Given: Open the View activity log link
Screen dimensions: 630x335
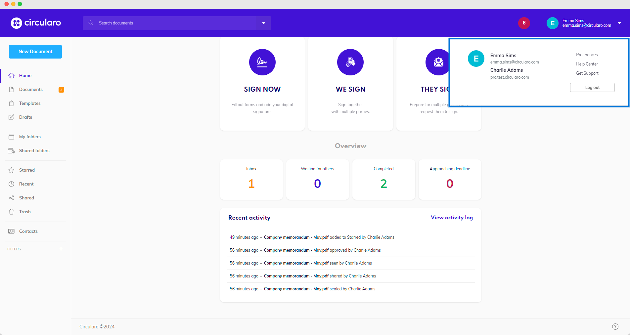Looking at the screenshot, I should click(x=452, y=218).
